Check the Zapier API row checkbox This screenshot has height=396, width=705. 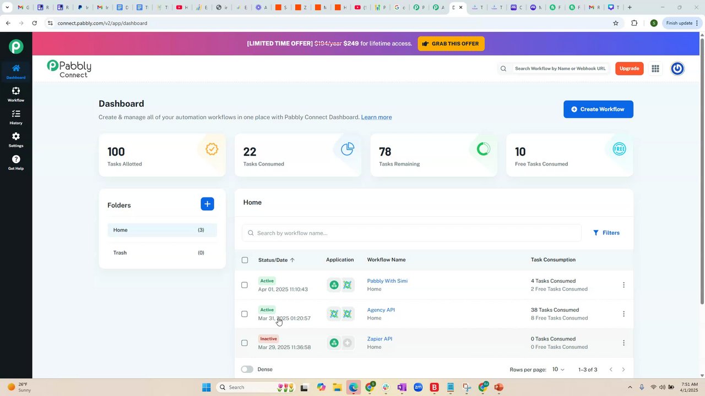(x=245, y=343)
